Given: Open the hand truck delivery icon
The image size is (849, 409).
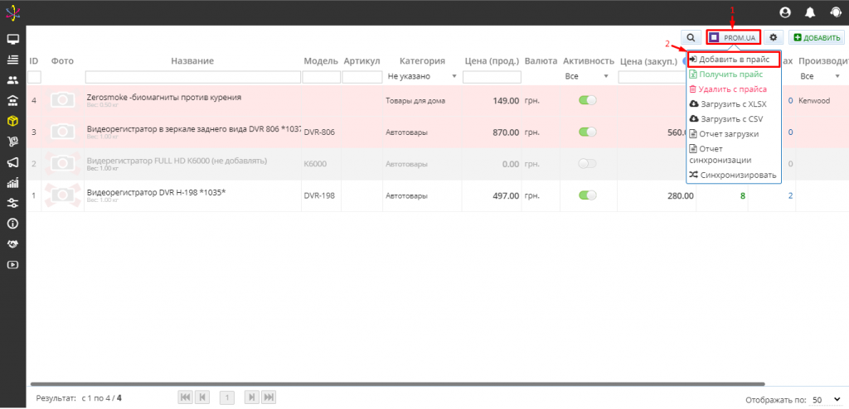Looking at the screenshot, I should tap(12, 142).
